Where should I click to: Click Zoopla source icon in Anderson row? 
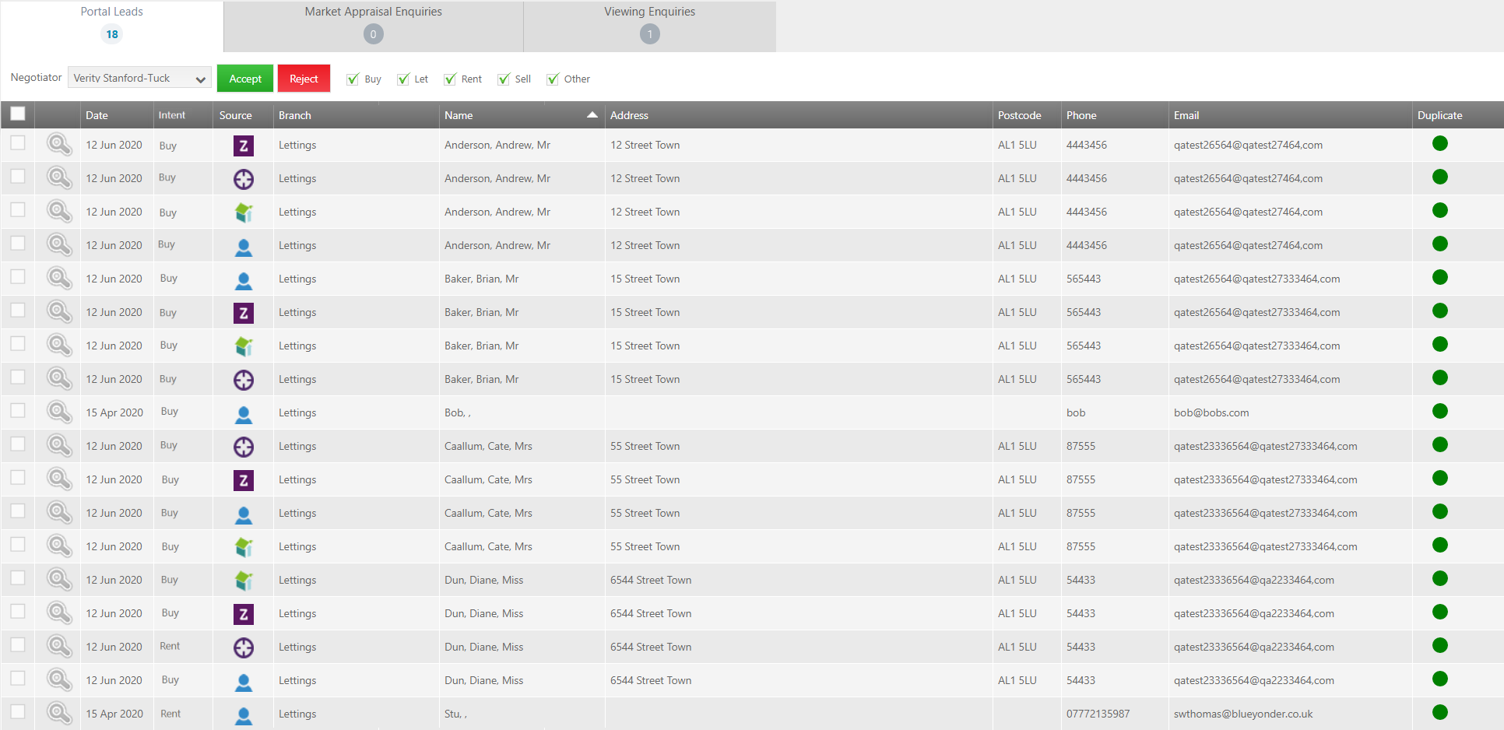(x=244, y=146)
